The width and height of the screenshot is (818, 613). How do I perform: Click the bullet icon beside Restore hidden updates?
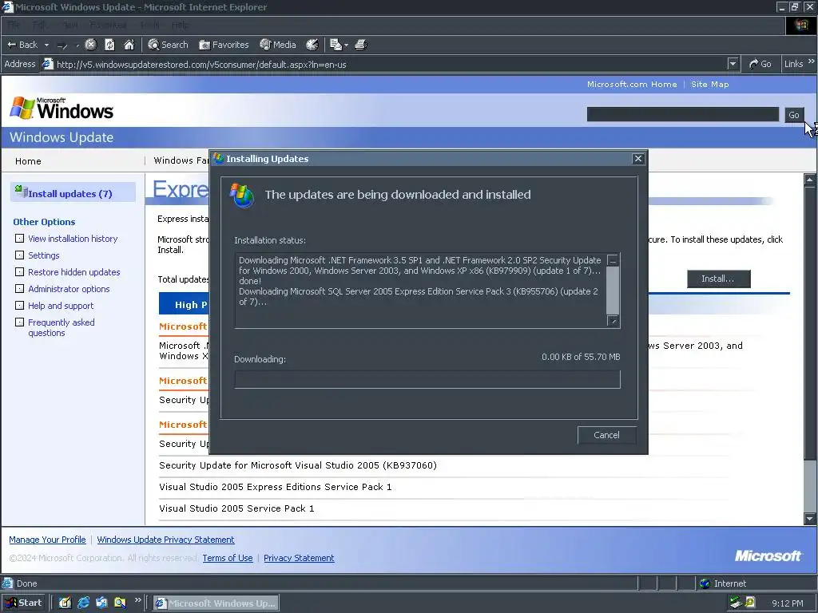(x=19, y=271)
